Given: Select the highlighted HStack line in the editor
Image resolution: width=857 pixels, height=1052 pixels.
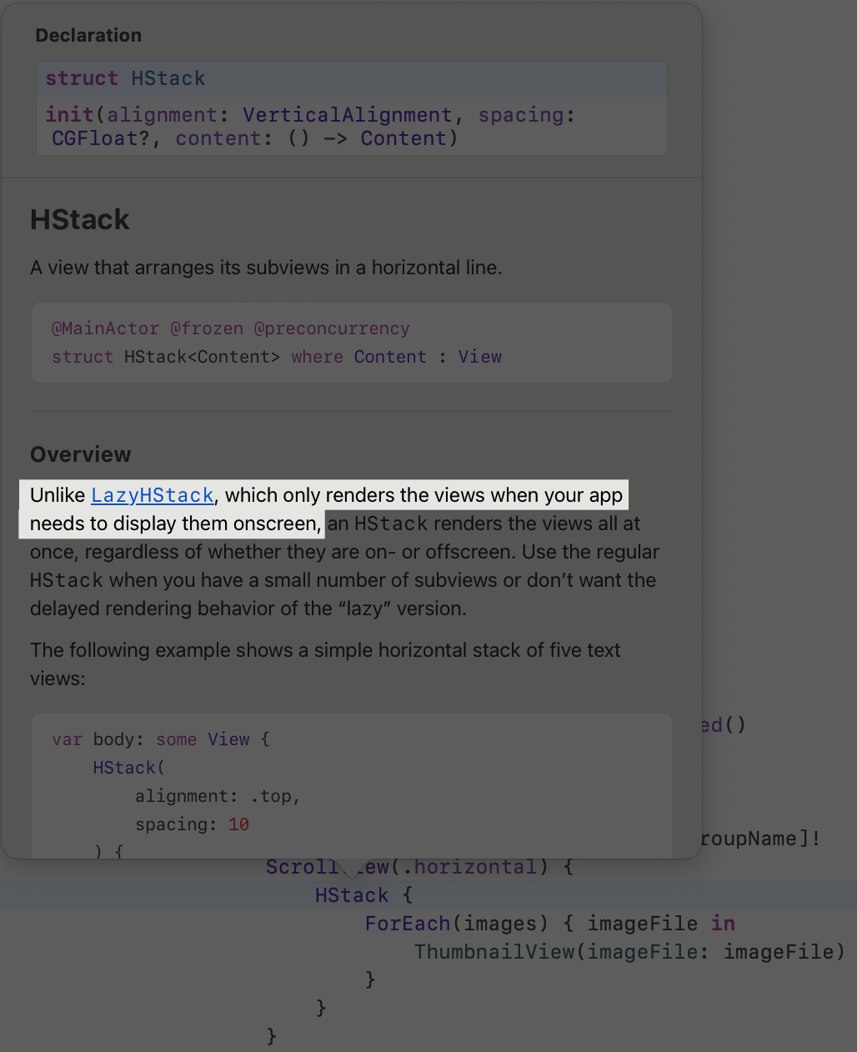Looking at the screenshot, I should [351, 895].
